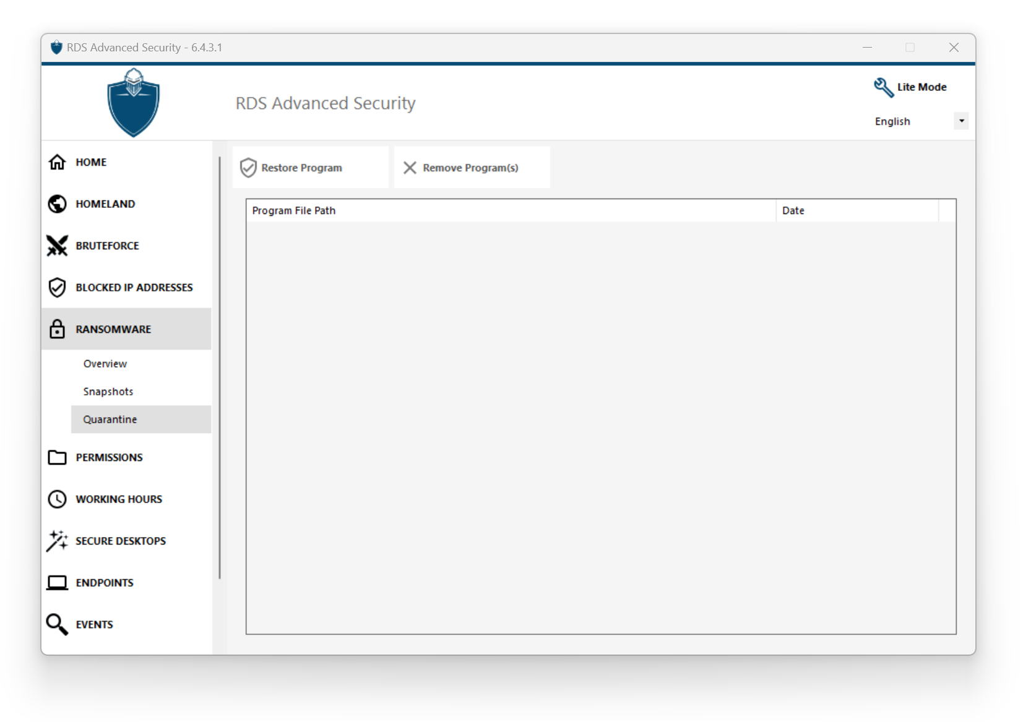Open the EVENTS section
The width and height of the screenshot is (1023, 722).
(x=126, y=624)
